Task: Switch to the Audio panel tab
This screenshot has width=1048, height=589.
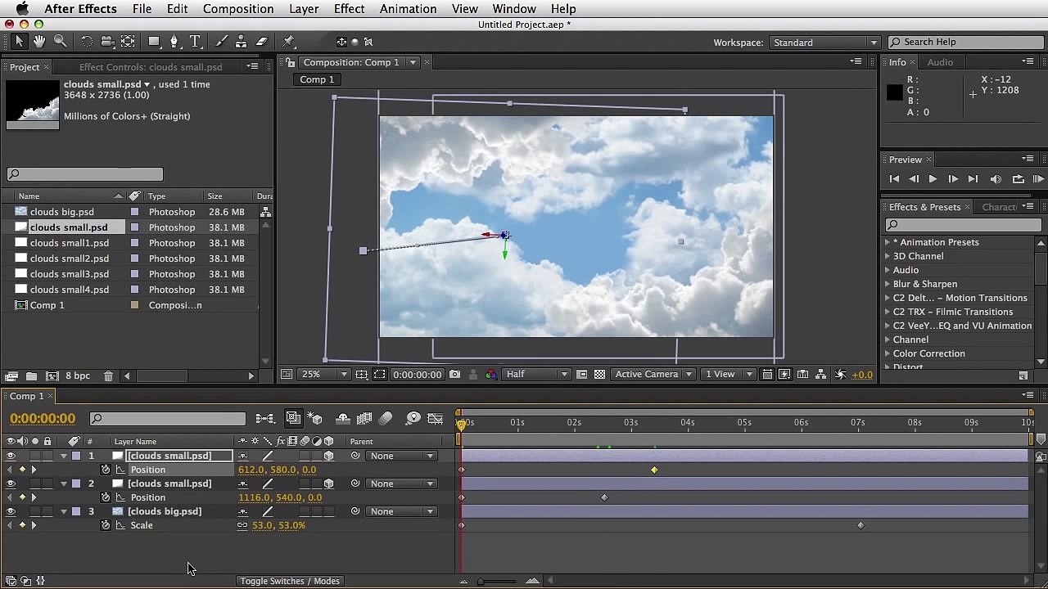Action: [940, 62]
